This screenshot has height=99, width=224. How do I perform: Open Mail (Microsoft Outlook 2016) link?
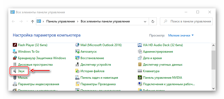click(101, 45)
